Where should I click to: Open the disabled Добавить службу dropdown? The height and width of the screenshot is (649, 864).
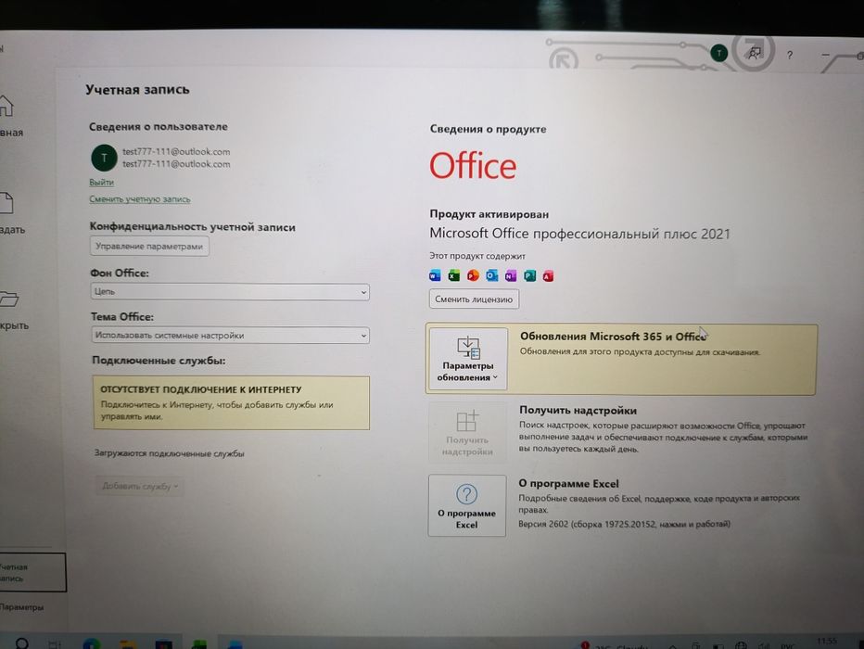[x=139, y=486]
